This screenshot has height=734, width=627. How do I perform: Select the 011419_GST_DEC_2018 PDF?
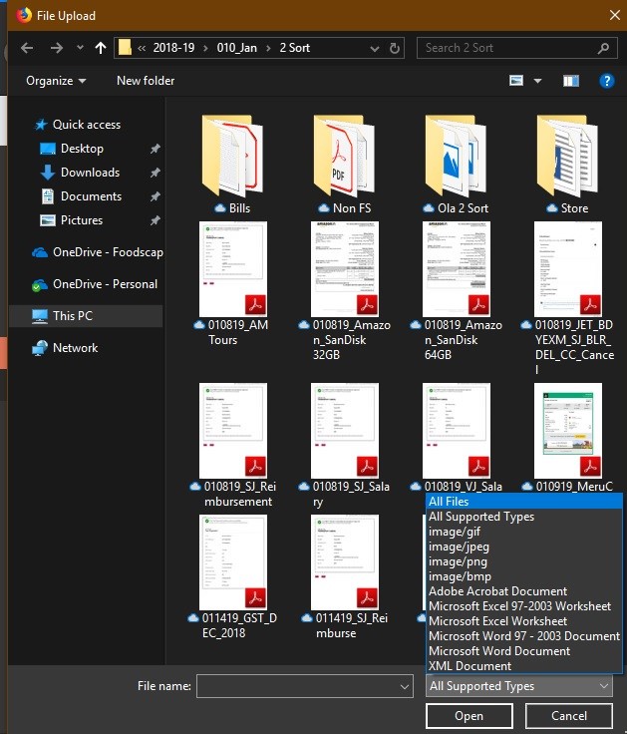tap(232, 576)
